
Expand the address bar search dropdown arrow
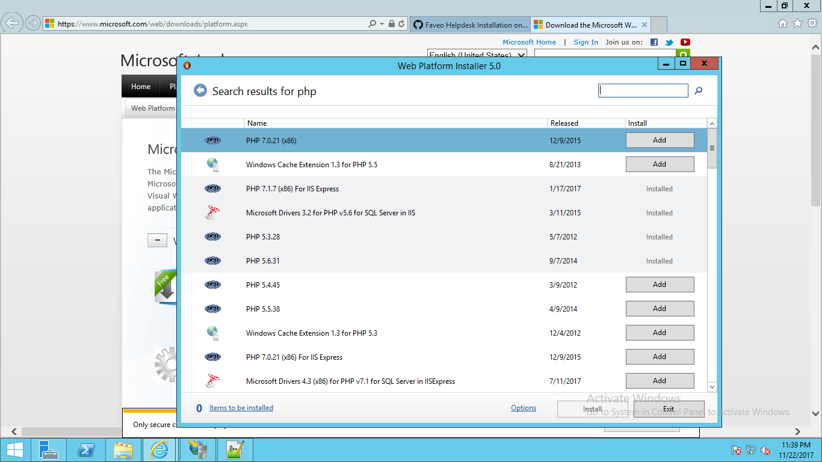382,24
